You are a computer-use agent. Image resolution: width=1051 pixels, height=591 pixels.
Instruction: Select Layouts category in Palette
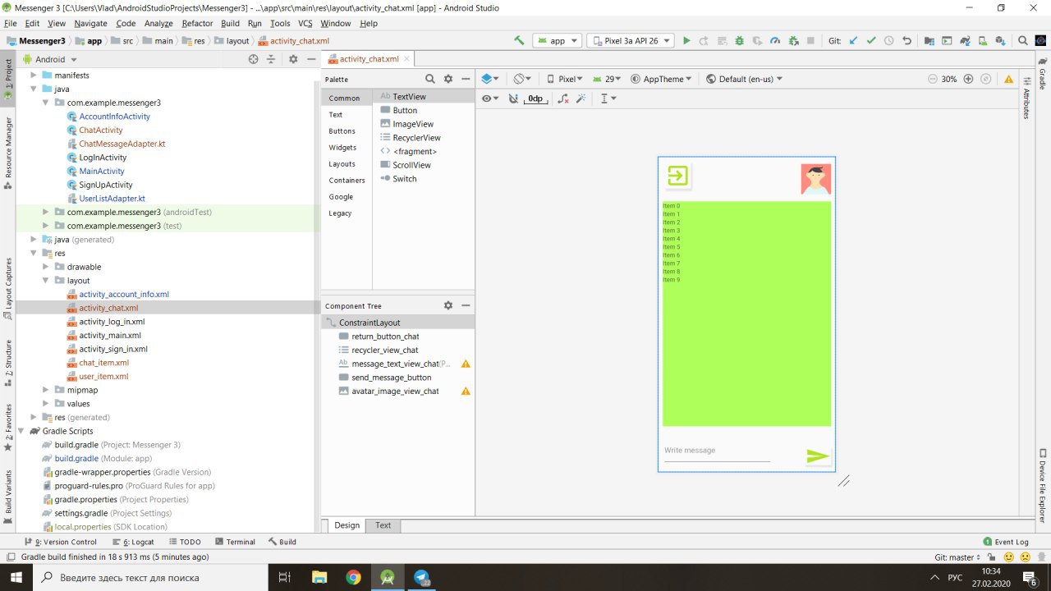tap(341, 164)
